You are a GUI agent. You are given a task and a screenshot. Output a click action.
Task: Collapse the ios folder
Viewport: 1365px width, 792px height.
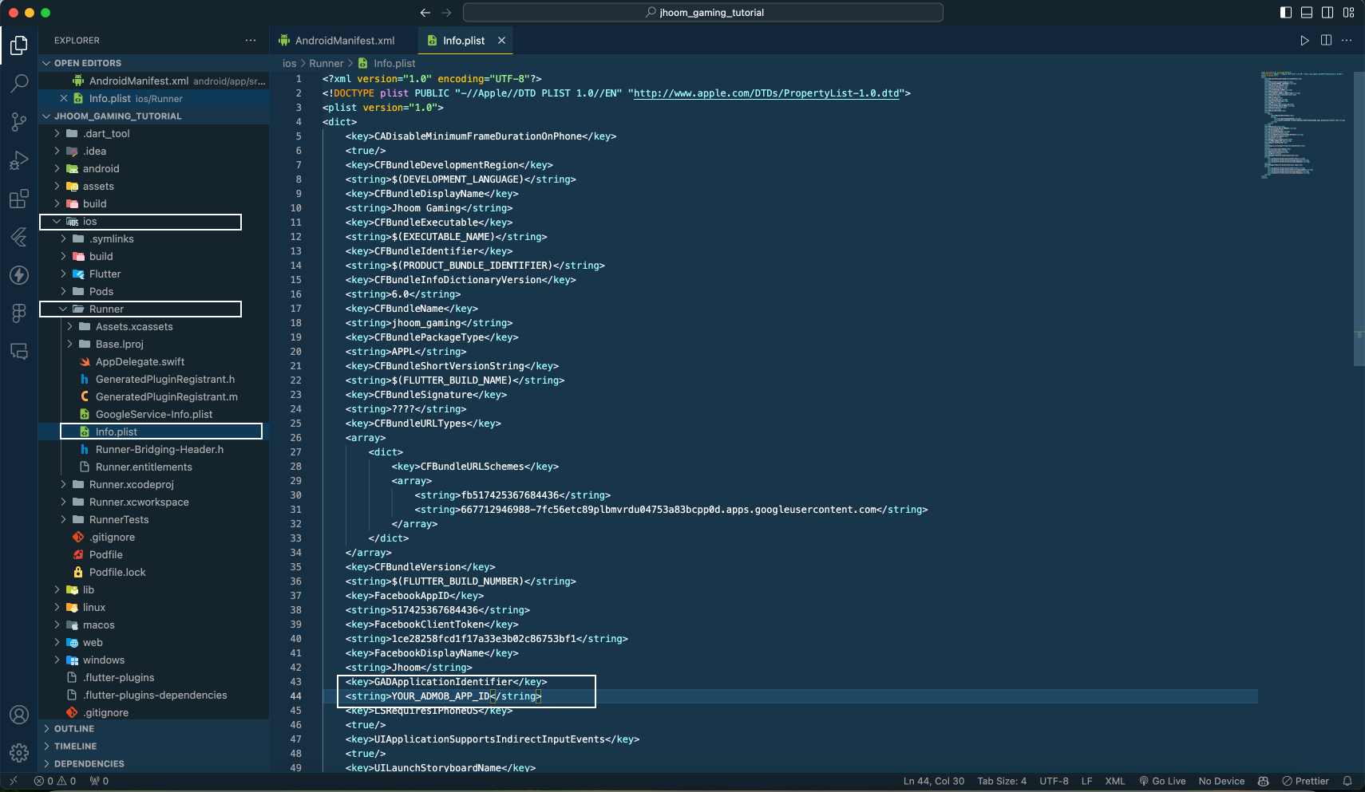tap(153, 222)
